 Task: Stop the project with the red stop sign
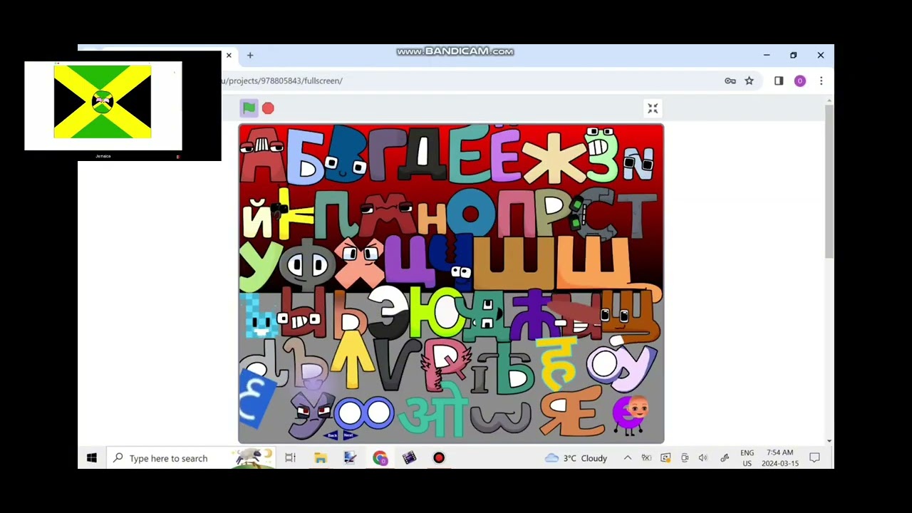(x=268, y=108)
